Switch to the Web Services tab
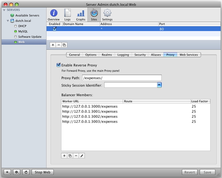 pos(189,55)
